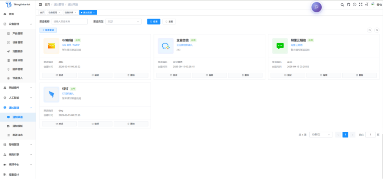This screenshot has width=383, height=179.
Task: Expand the 规则引擎 sidebar menu
Action: (18, 155)
